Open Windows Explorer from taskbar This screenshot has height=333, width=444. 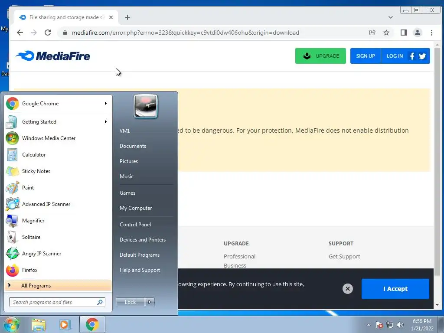coord(39,324)
